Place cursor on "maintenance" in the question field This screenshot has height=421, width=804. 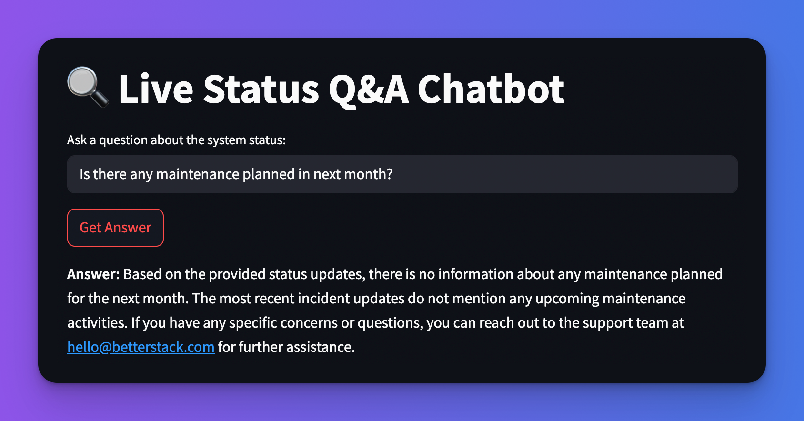pos(197,174)
